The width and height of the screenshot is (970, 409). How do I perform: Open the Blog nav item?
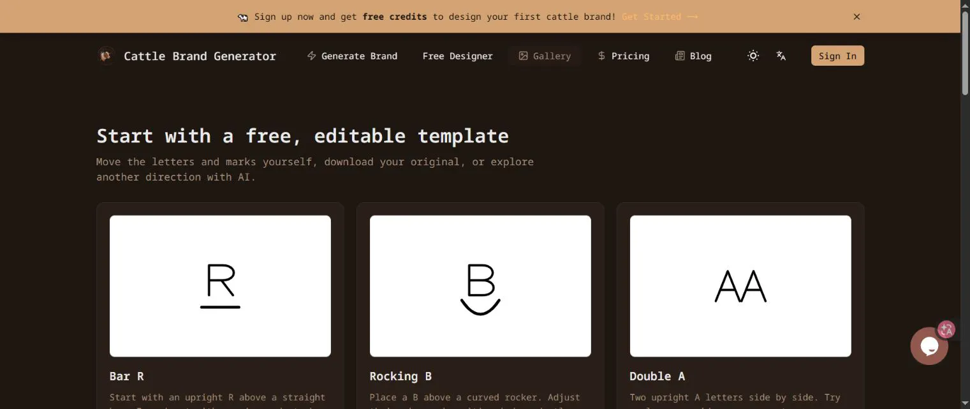[x=693, y=56]
